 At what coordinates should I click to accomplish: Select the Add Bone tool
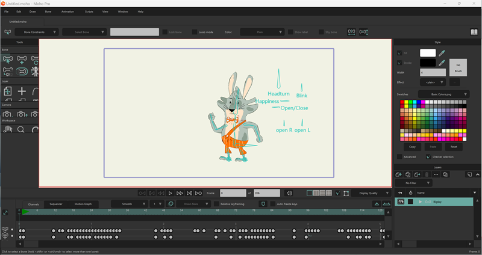[x=22, y=58]
